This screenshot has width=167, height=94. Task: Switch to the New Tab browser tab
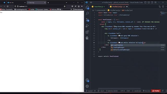coord(16,3)
